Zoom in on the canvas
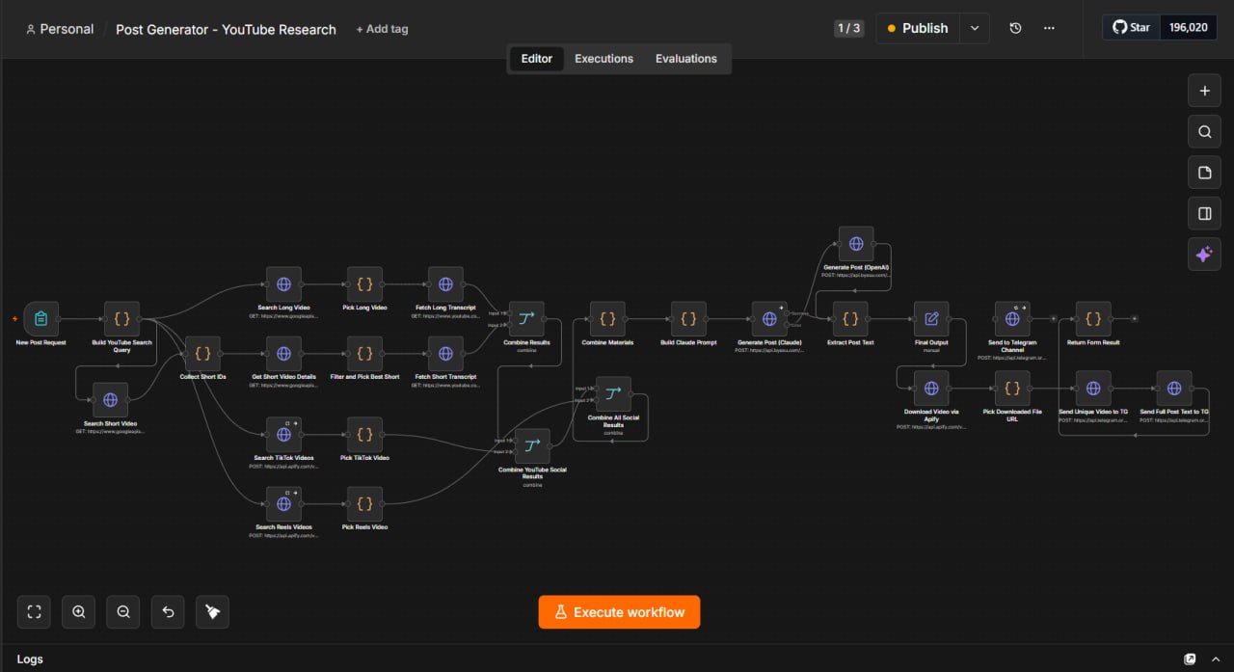This screenshot has width=1234, height=672. (79, 611)
